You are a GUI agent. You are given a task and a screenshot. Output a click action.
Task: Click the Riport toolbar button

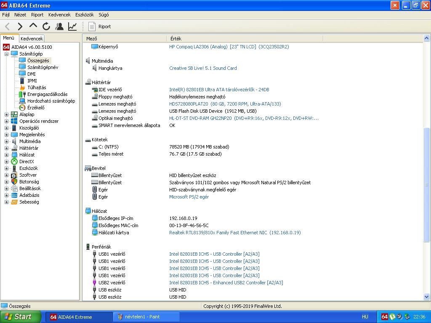tap(99, 26)
